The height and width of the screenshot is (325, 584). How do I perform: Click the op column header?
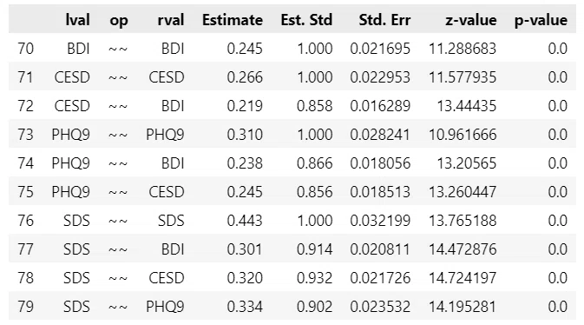119,21
